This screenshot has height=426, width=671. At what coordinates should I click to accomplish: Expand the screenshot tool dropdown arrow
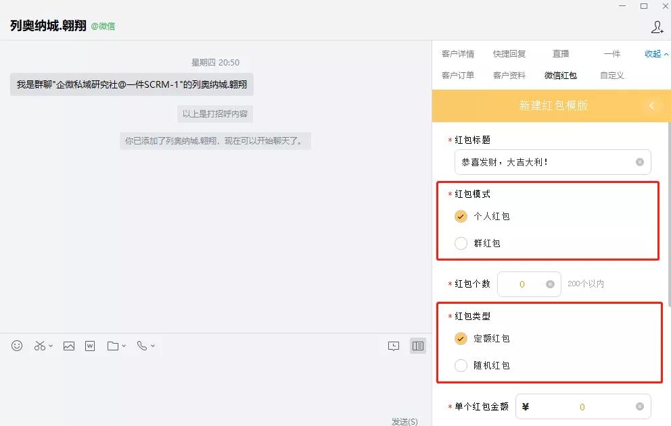49,346
